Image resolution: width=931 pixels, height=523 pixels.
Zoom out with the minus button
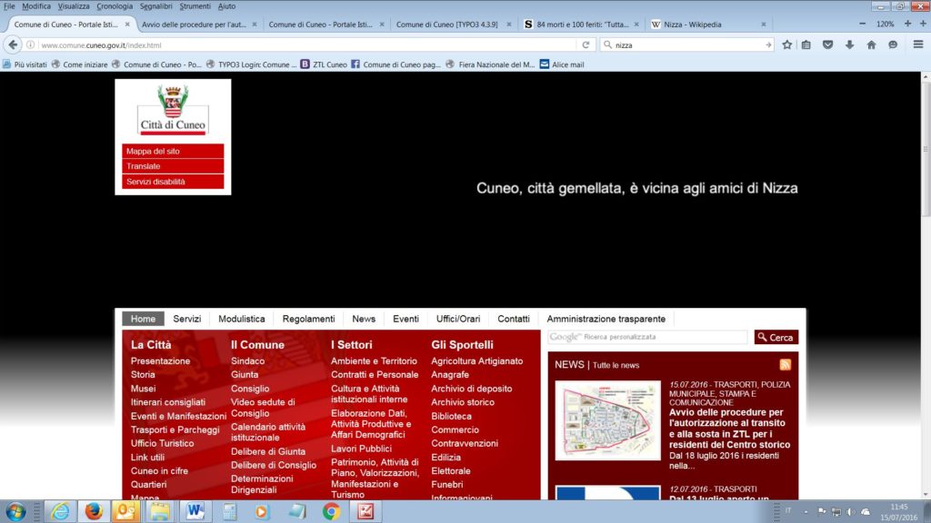pos(862,24)
